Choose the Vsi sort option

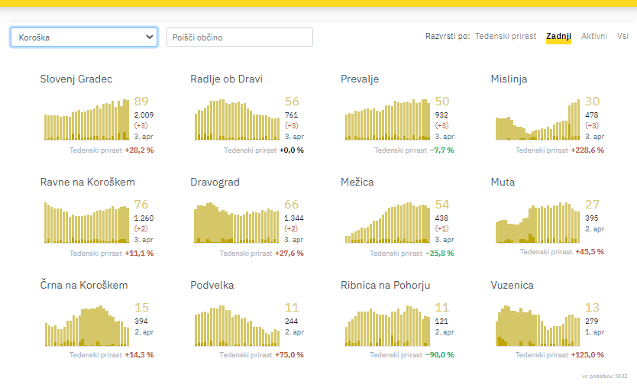(622, 36)
